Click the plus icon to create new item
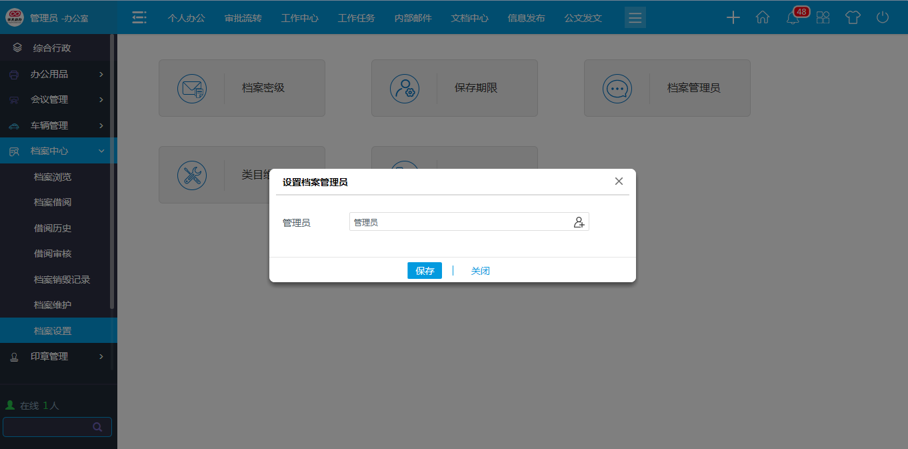The image size is (908, 449). (733, 18)
